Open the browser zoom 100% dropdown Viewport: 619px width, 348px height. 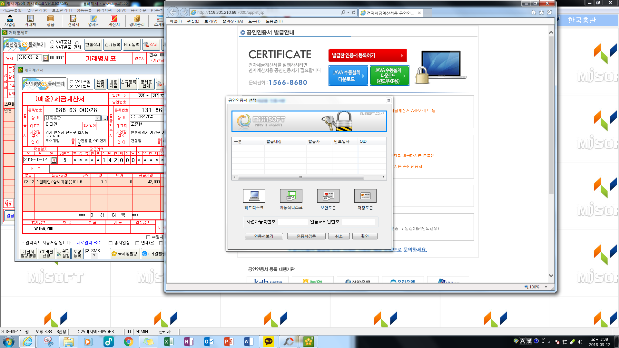pyautogui.click(x=546, y=287)
